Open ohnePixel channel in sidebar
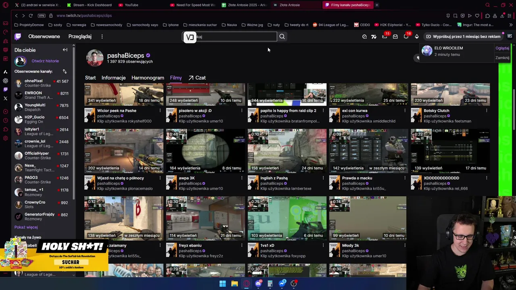The image size is (516, 290). [42, 83]
